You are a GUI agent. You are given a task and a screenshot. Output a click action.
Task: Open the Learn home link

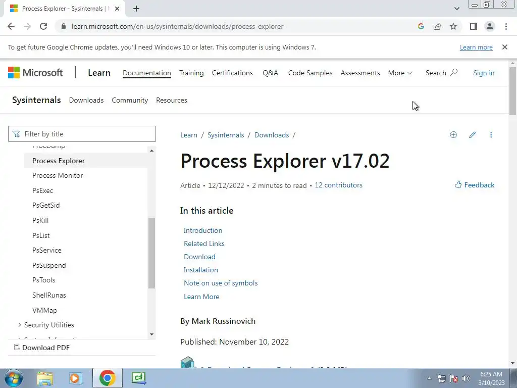(99, 73)
